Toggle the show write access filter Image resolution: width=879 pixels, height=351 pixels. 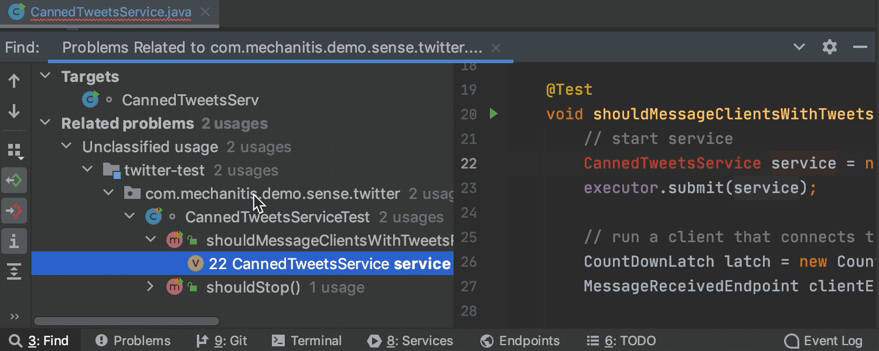click(14, 211)
